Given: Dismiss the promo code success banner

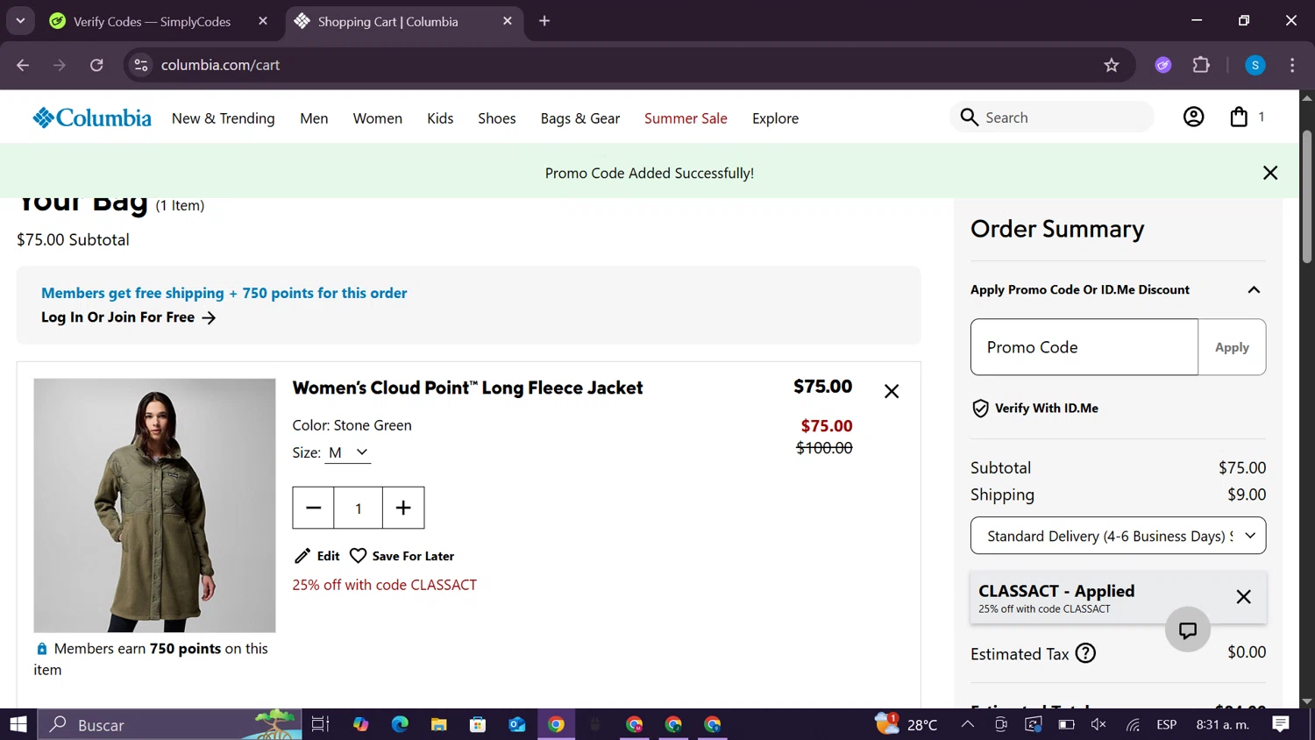Looking at the screenshot, I should [x=1270, y=173].
